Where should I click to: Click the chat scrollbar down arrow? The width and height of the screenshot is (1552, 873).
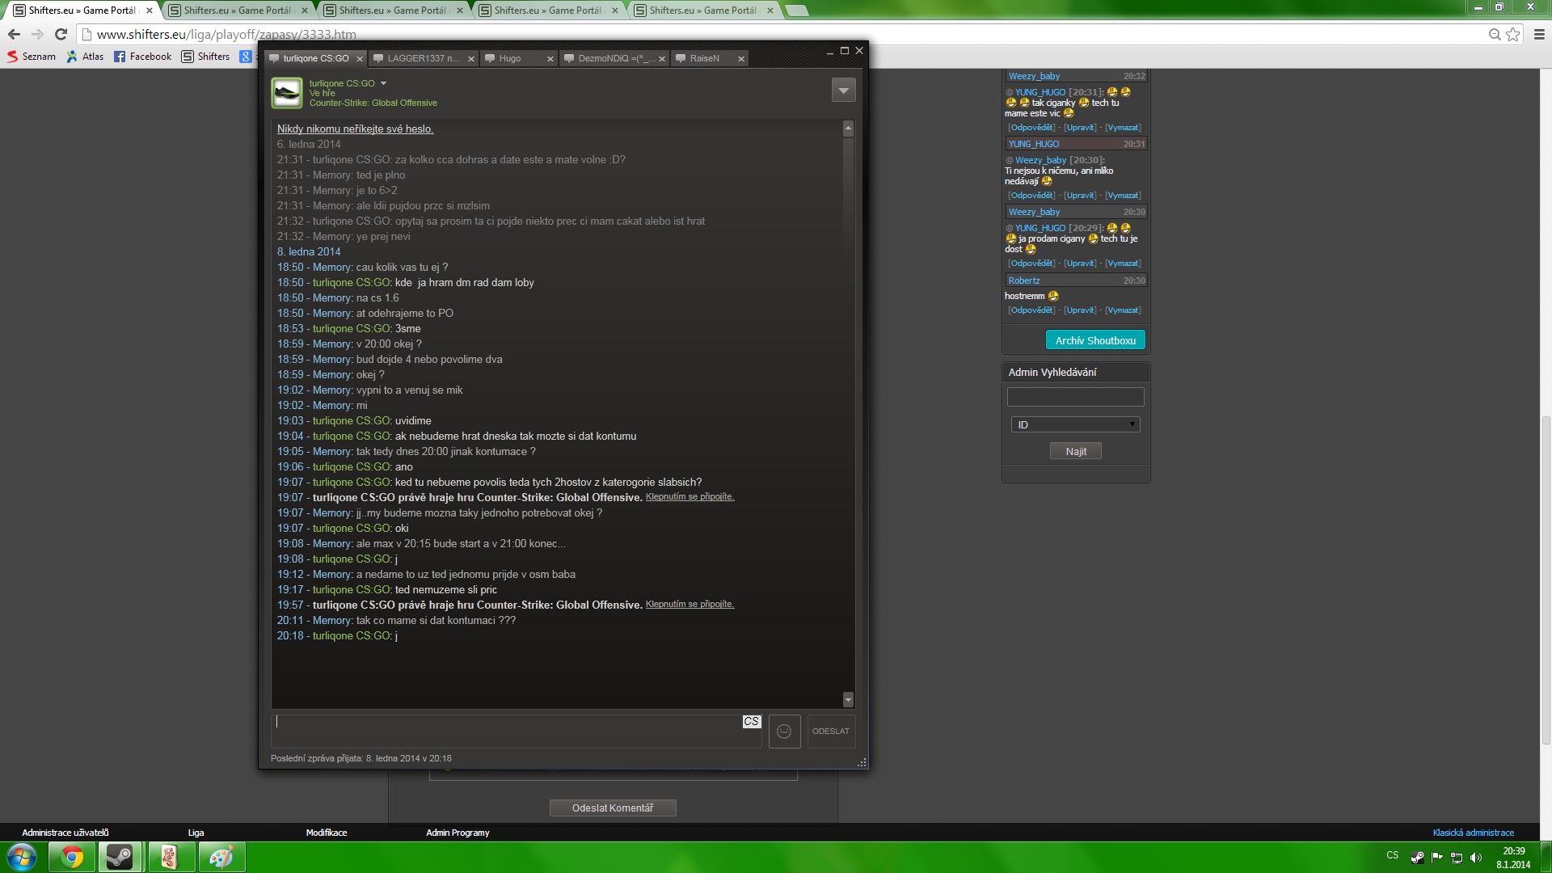pyautogui.click(x=848, y=699)
